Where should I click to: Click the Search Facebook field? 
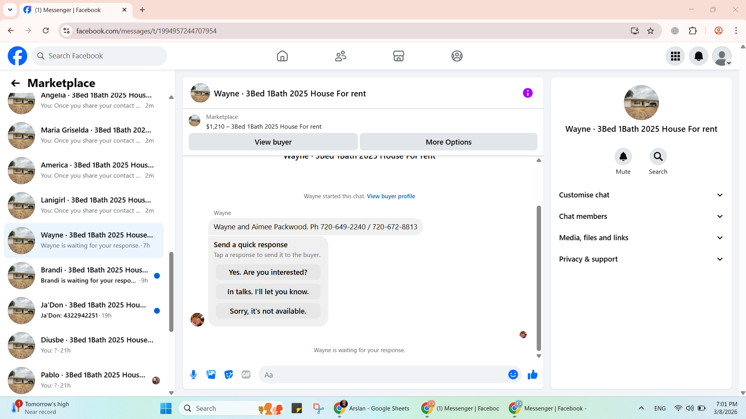[x=99, y=56]
